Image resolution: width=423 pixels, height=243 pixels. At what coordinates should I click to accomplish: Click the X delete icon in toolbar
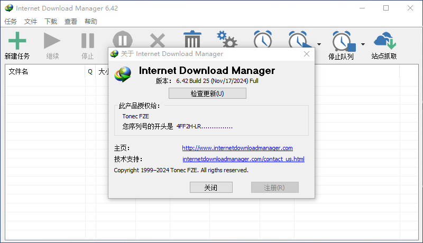157,40
